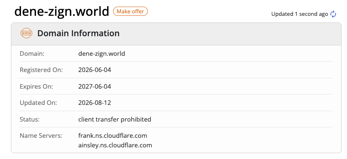Click the refresh arrows icon
This screenshot has height=159, width=347.
[x=333, y=14]
